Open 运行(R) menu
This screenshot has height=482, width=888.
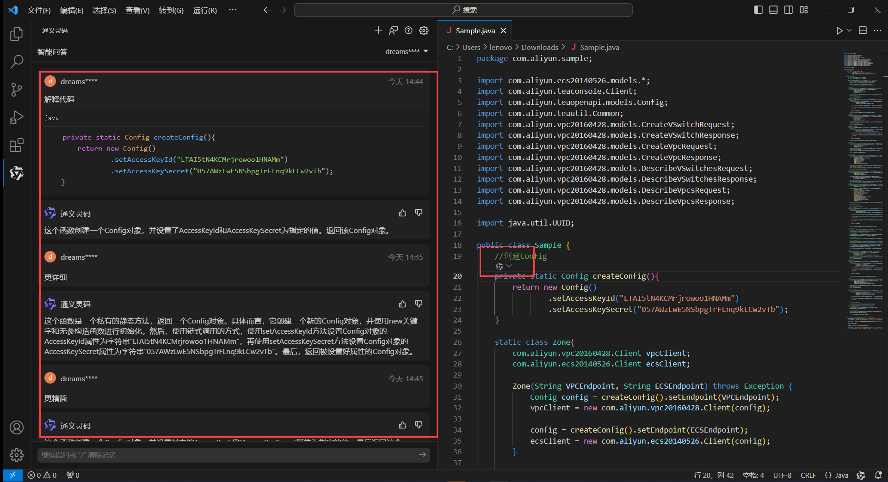click(x=205, y=10)
